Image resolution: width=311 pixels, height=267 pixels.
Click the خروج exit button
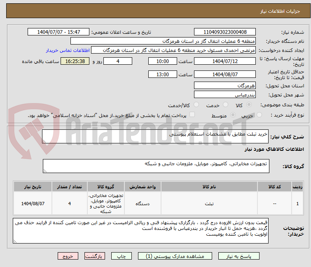[68, 256]
